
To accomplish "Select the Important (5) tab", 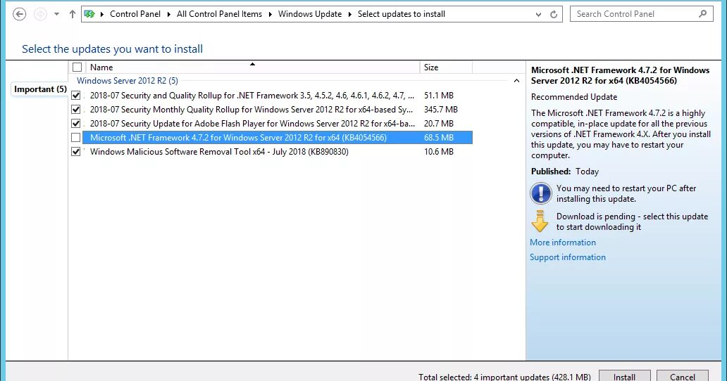I will pos(40,89).
